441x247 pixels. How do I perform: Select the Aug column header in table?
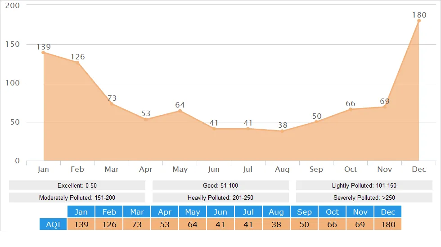coord(276,212)
